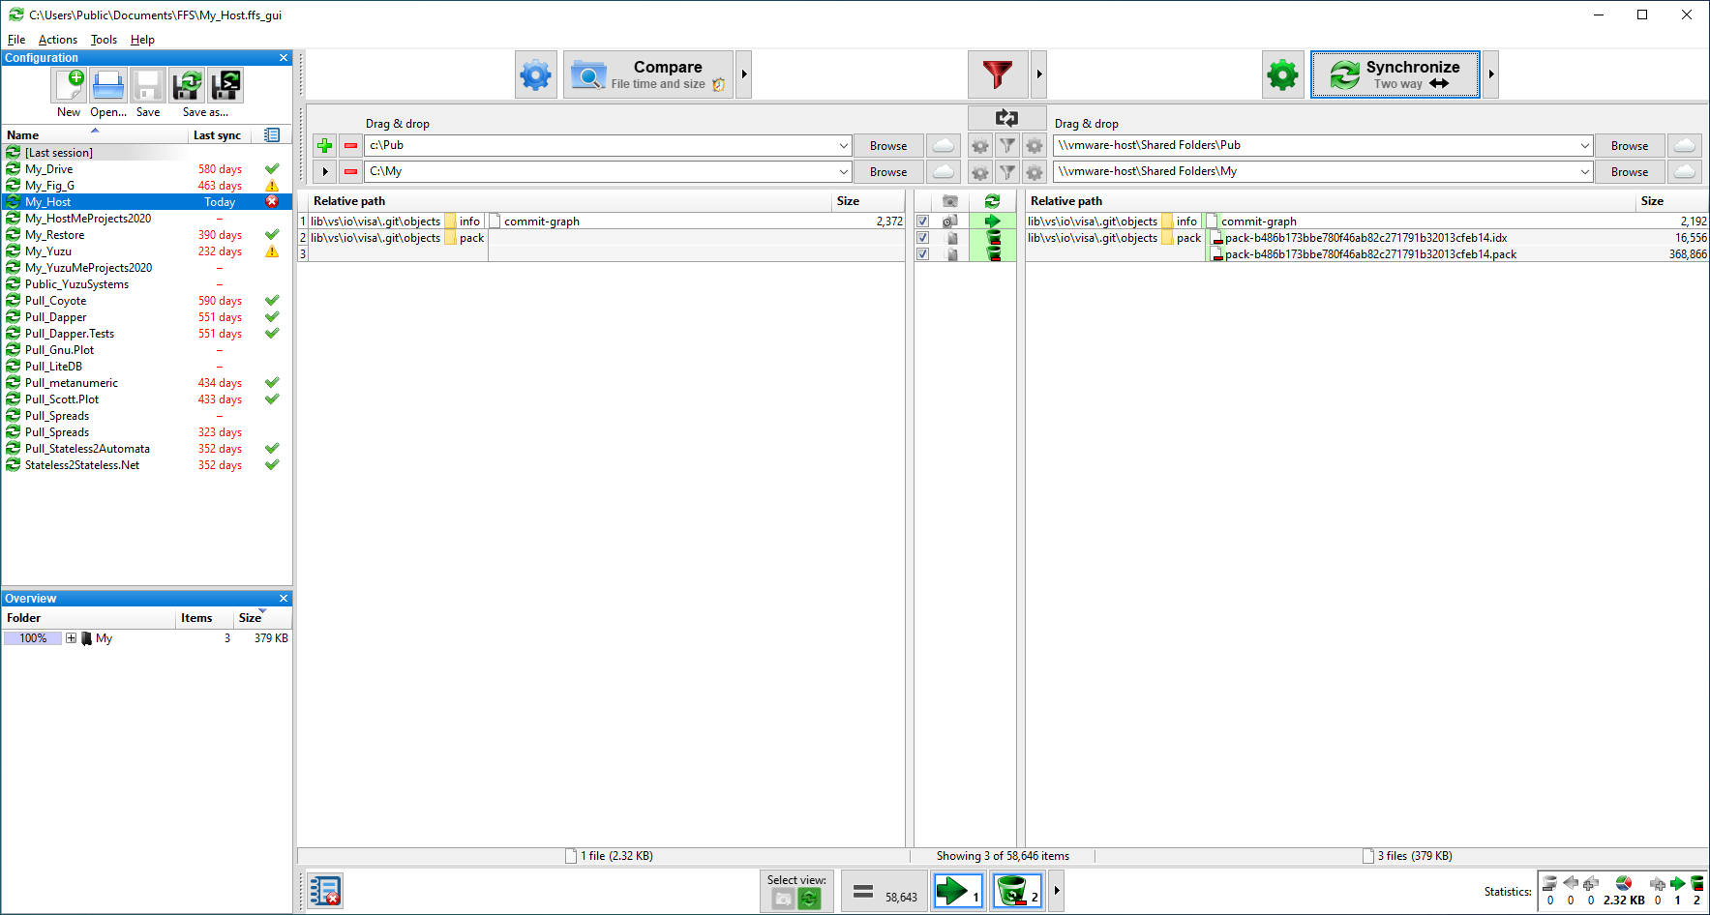1710x915 pixels.
Task: Expand more view filter options arrow
Action: click(x=1057, y=891)
